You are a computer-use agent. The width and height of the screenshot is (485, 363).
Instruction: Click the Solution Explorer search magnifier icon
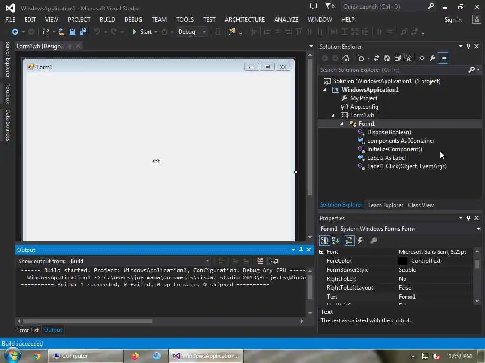[x=471, y=70]
